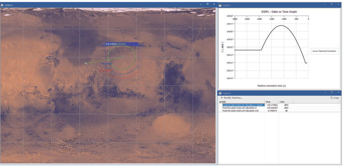The height and width of the screenshot is (166, 343).
Task: Click the ISIM1:2 watch window title icon
Action: 220,93
